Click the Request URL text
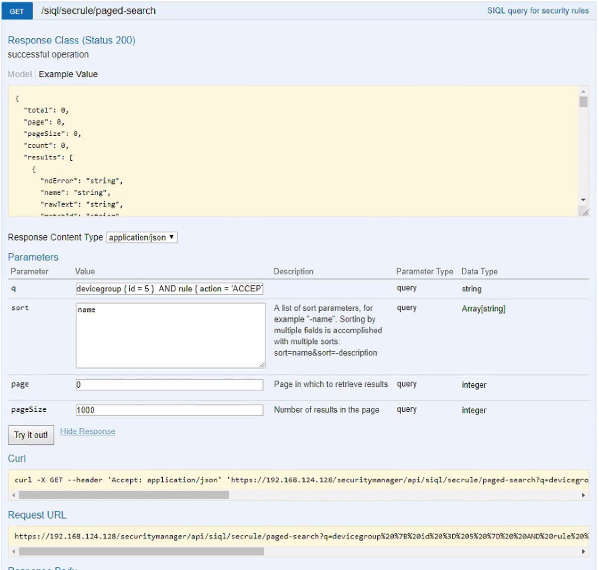This screenshot has height=570, width=599. (x=301, y=536)
